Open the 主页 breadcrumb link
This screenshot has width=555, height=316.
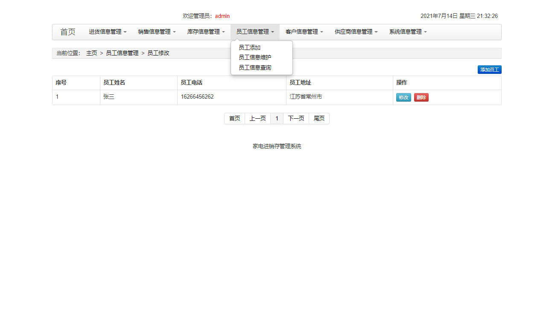click(x=91, y=53)
